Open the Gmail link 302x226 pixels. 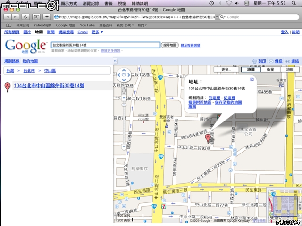(x=83, y=32)
